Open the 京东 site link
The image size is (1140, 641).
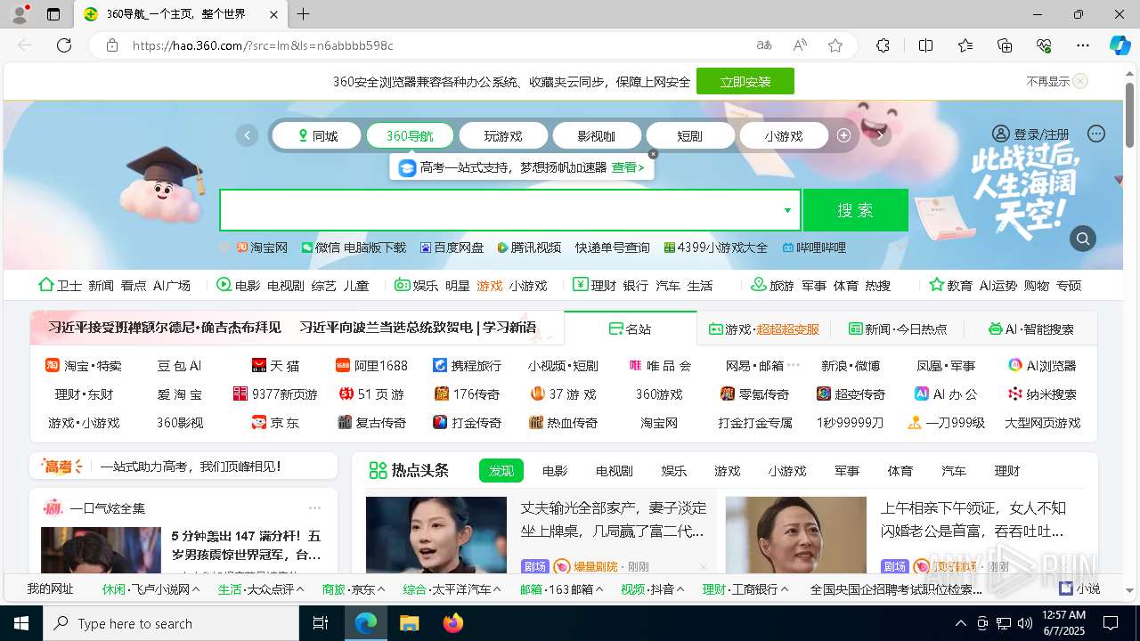click(x=275, y=422)
